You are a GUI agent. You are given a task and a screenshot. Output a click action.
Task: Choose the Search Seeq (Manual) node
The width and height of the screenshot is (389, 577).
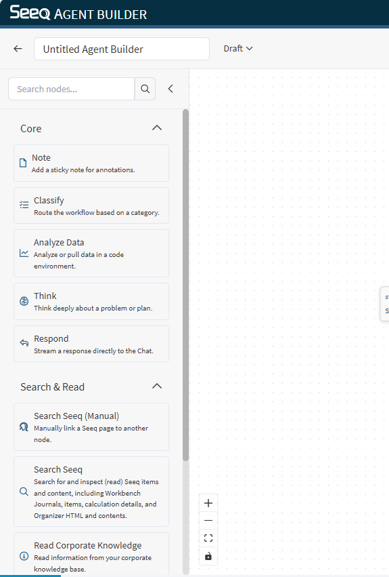tap(91, 427)
